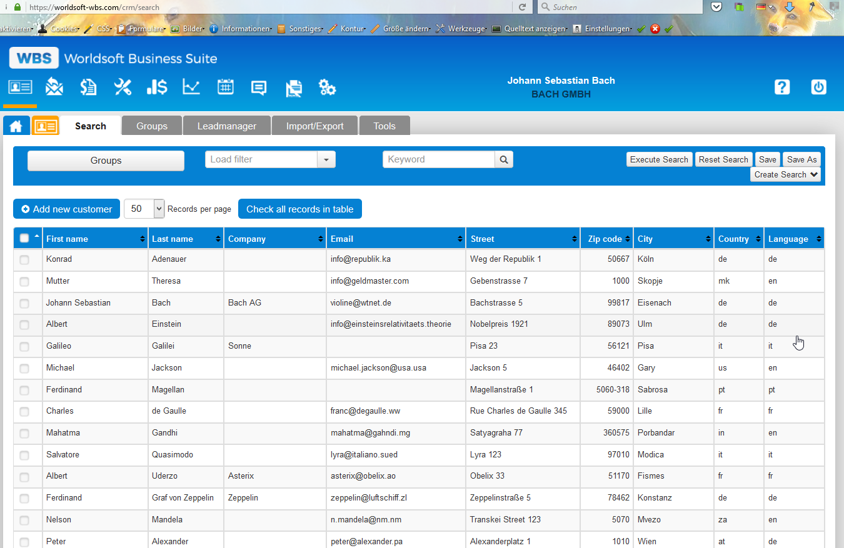Switch to the Tools tab
844x548 pixels.
(384, 126)
